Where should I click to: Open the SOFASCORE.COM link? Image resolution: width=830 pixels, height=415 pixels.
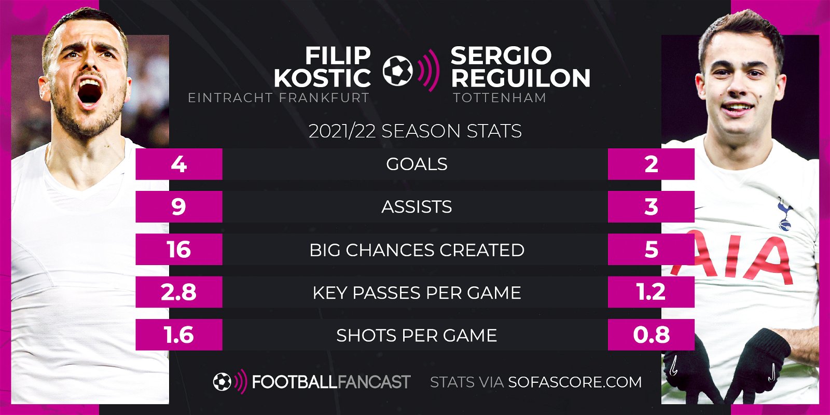(575, 382)
